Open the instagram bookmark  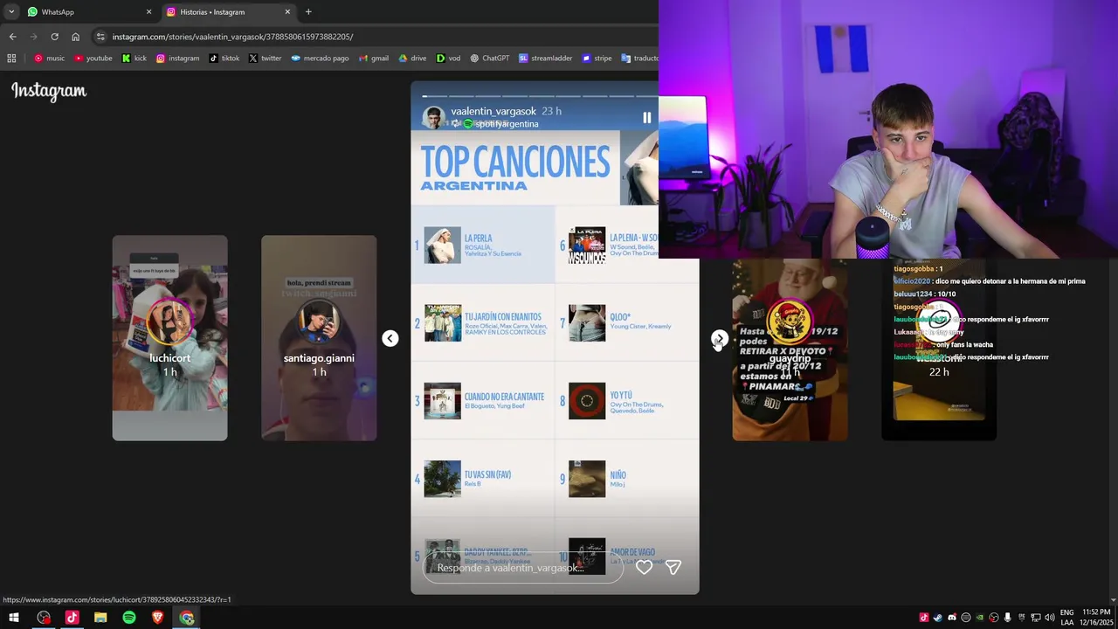177,59
